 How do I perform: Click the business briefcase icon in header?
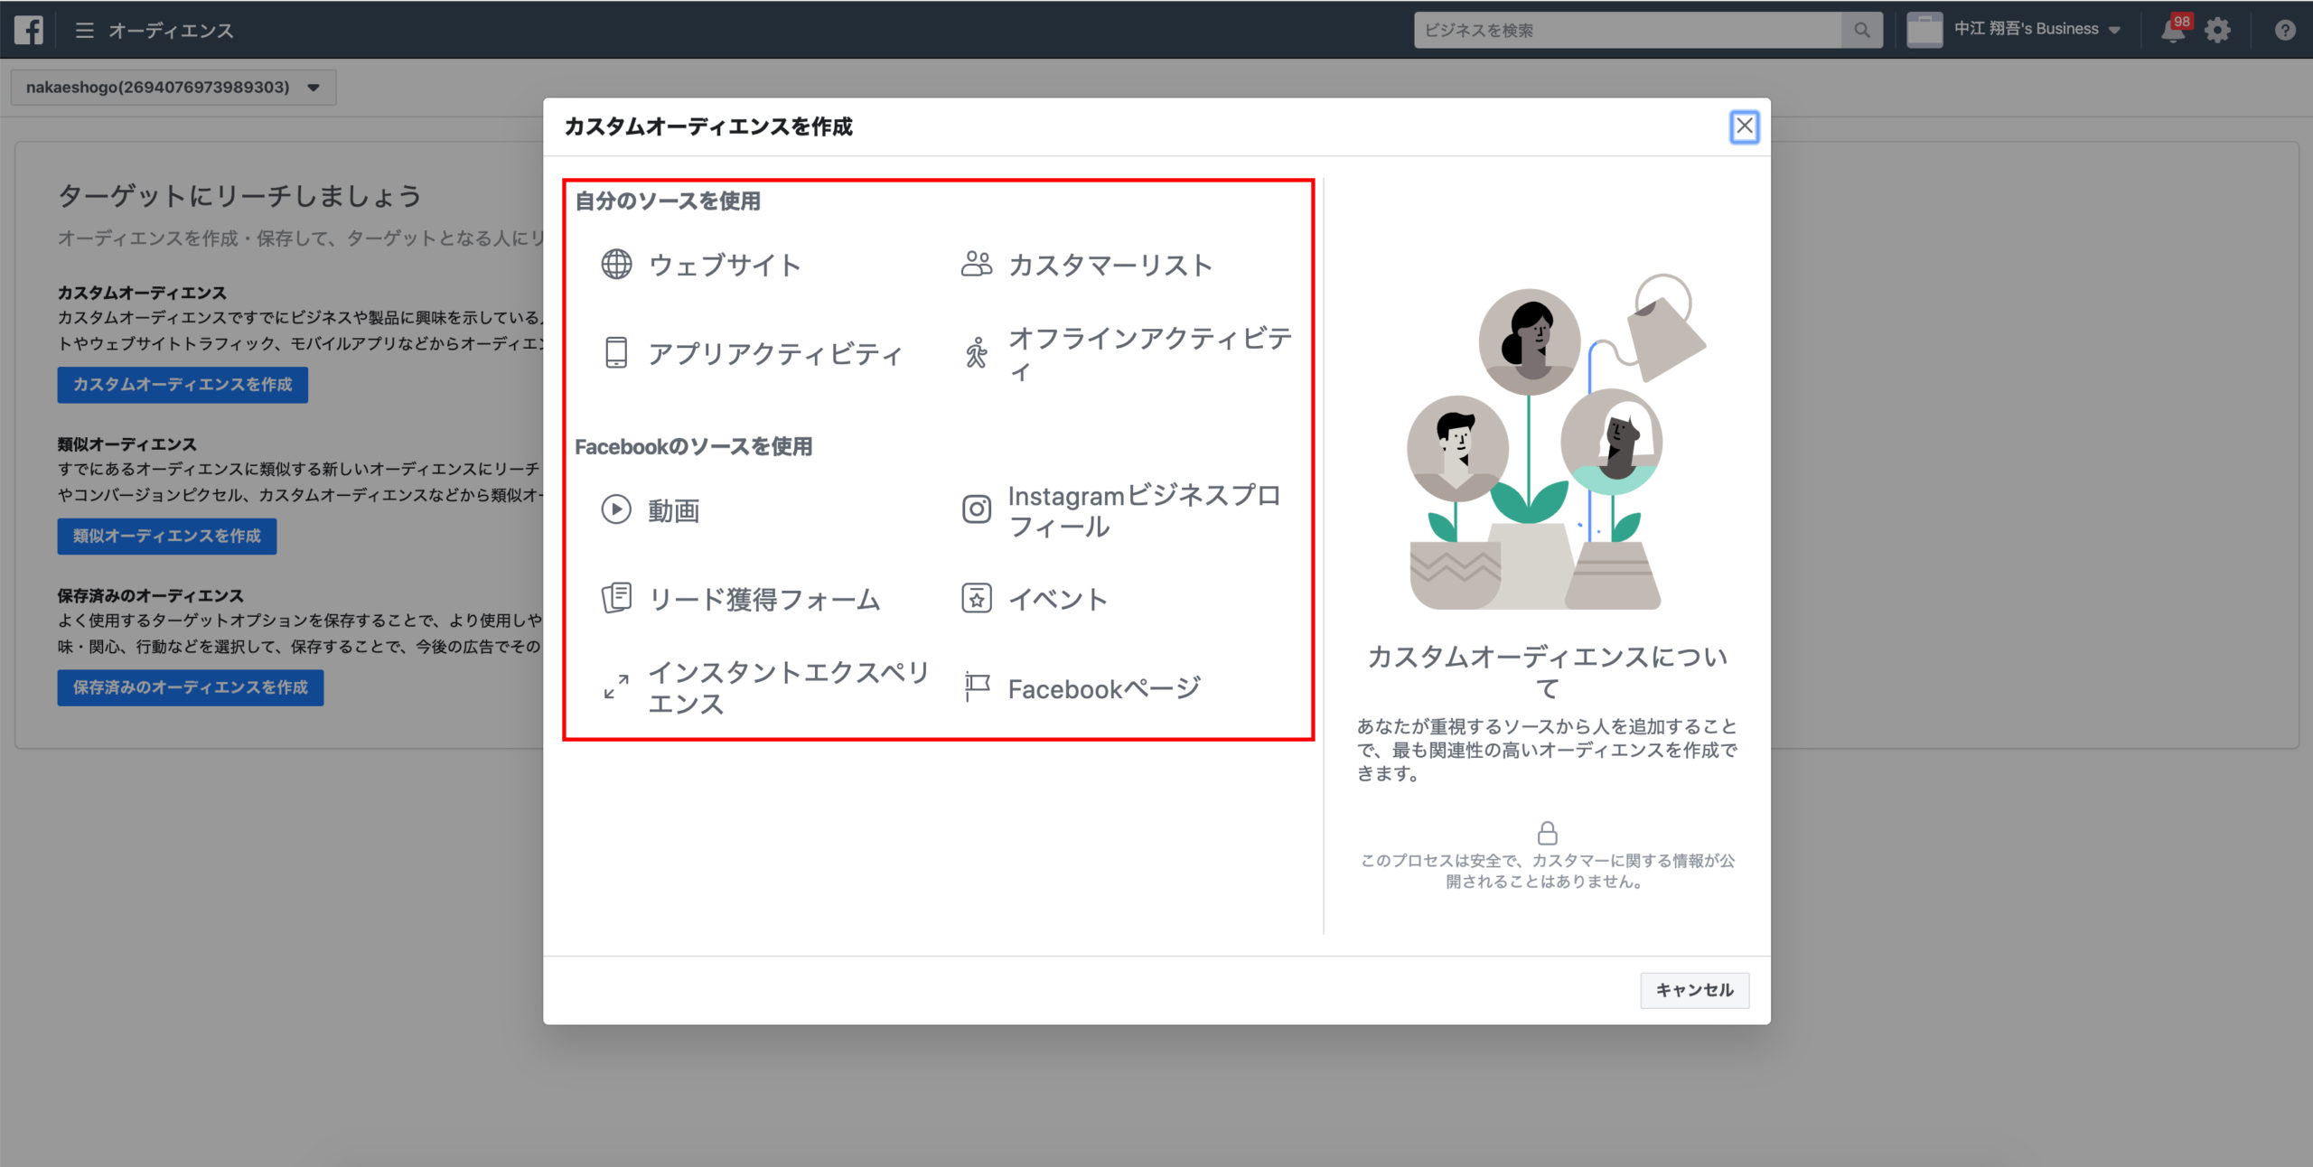coord(1924,30)
